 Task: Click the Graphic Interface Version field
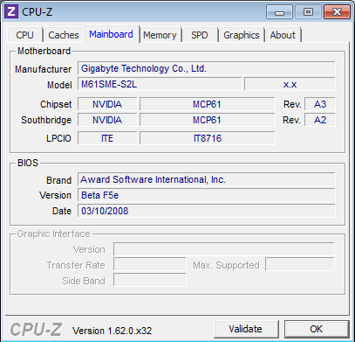pyautogui.click(x=224, y=249)
